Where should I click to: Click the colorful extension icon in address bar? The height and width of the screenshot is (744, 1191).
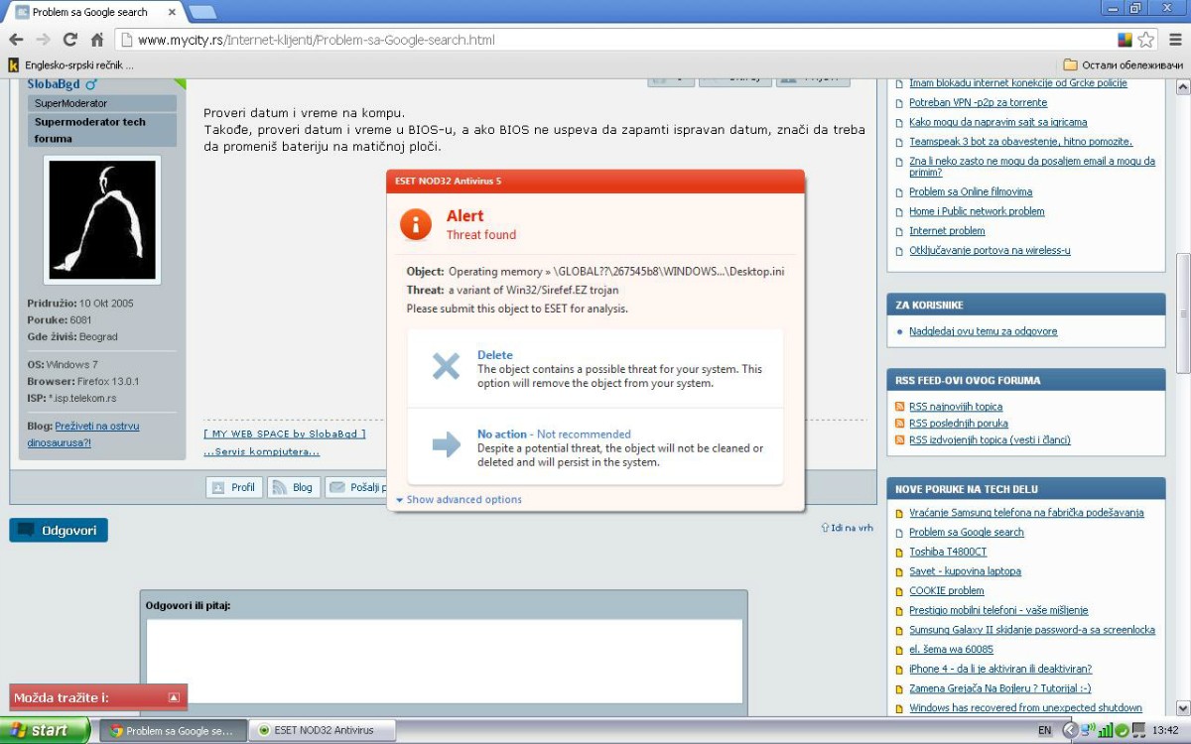tap(1125, 40)
